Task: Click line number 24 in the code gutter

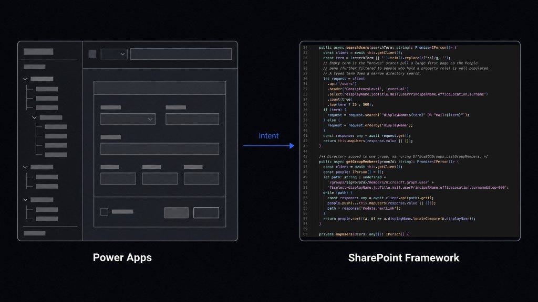Action: point(305,48)
